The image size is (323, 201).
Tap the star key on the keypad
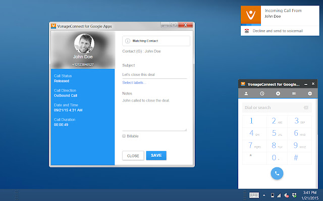pos(254,158)
